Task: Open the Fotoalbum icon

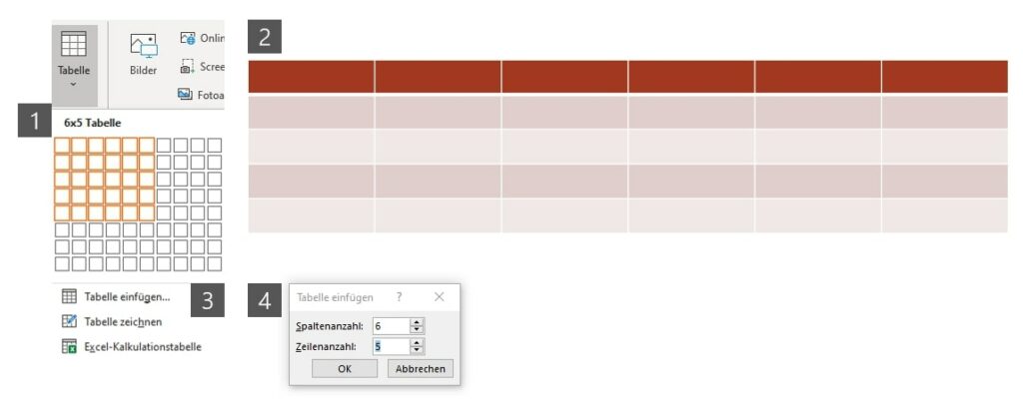Action: pyautogui.click(x=185, y=95)
